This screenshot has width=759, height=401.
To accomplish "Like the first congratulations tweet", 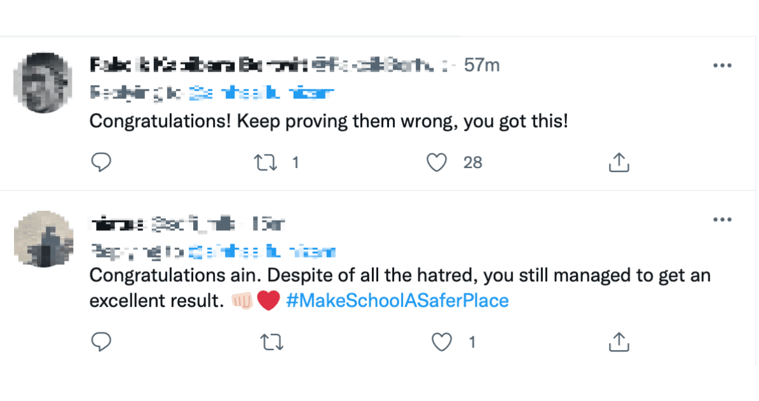I will pyautogui.click(x=437, y=162).
